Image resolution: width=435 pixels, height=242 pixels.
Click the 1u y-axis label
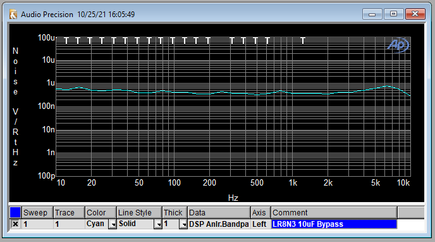click(x=51, y=83)
